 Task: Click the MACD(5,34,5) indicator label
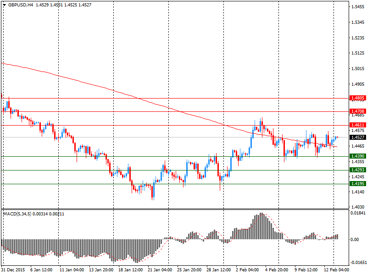click(17, 214)
